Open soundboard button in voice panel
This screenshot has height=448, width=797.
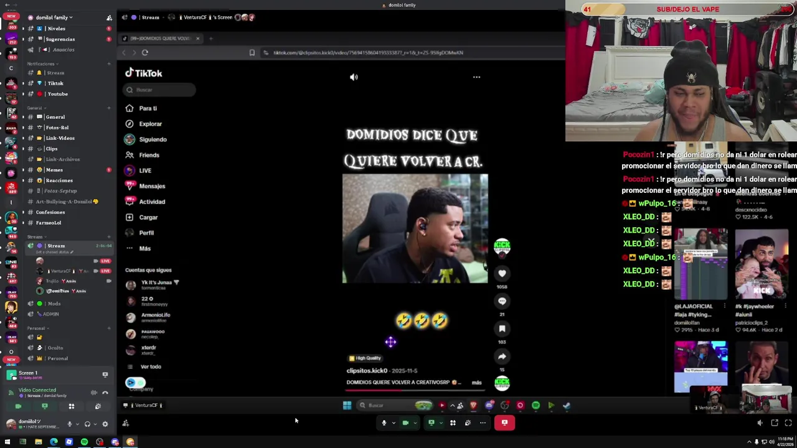(x=98, y=406)
